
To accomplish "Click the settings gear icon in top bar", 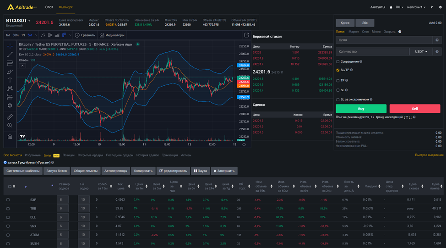I will click(x=440, y=7).
